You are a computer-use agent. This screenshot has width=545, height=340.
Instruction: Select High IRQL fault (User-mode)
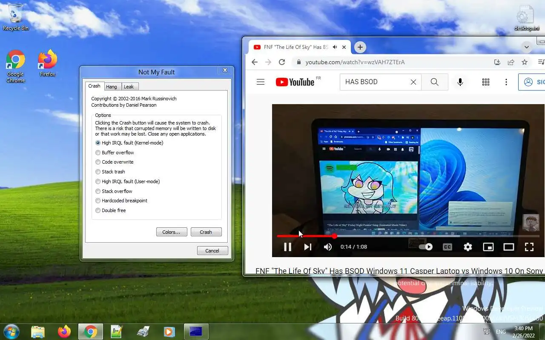pyautogui.click(x=128, y=181)
